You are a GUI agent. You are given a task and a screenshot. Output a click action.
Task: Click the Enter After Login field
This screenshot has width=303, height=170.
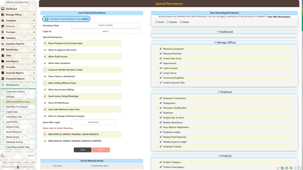click(93, 122)
